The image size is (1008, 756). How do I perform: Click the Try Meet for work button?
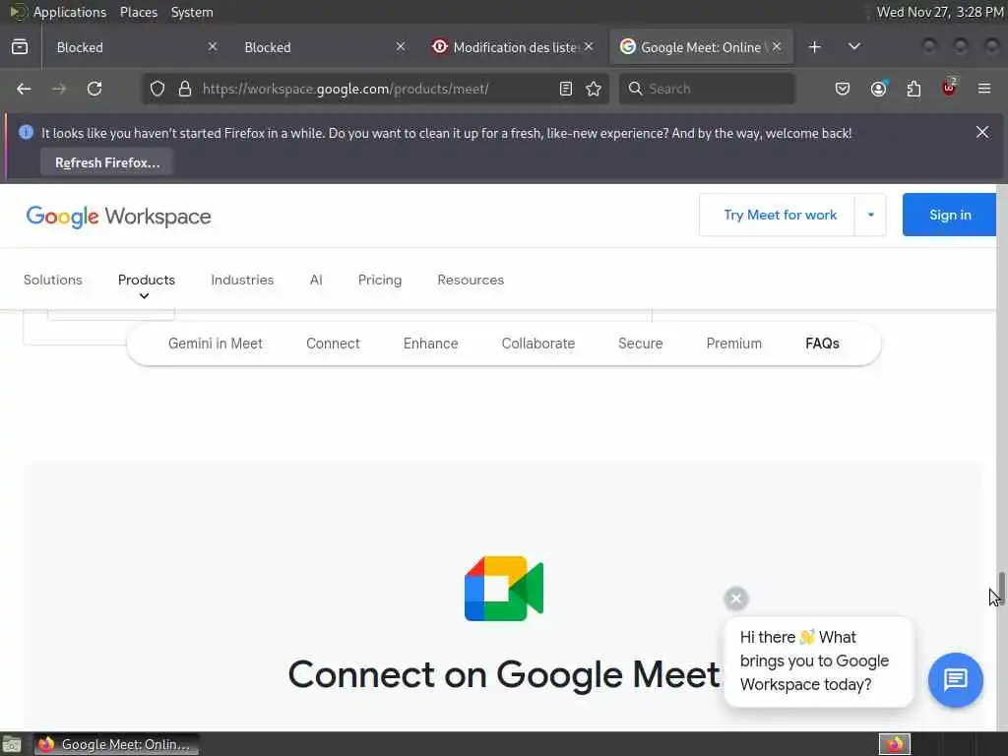(780, 215)
